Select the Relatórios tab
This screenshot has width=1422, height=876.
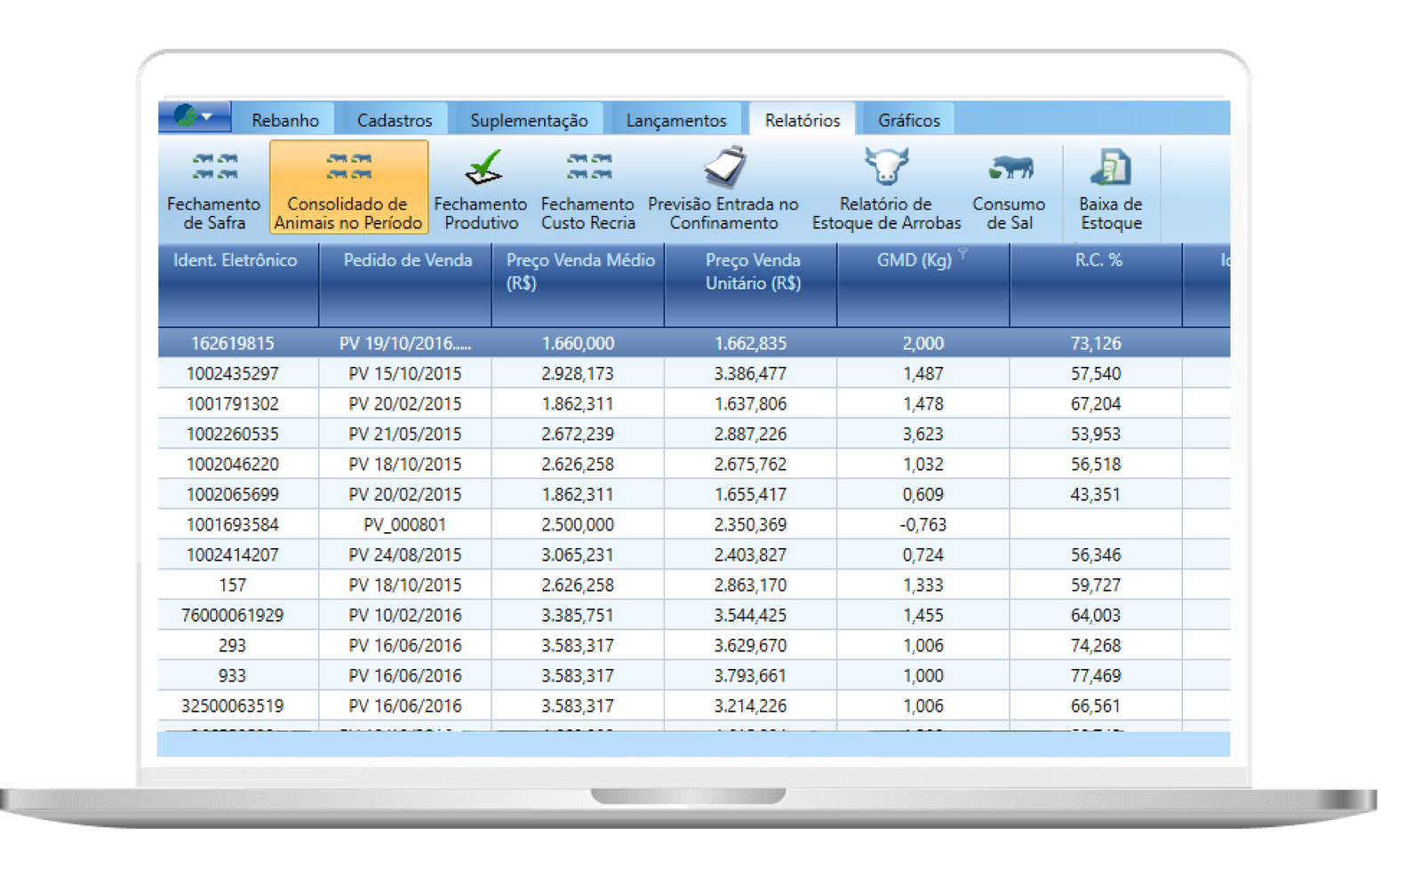803,120
